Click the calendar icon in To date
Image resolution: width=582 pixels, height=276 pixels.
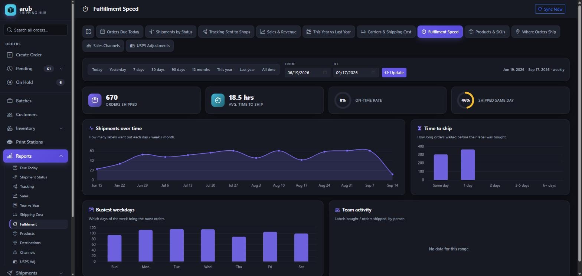tap(373, 73)
